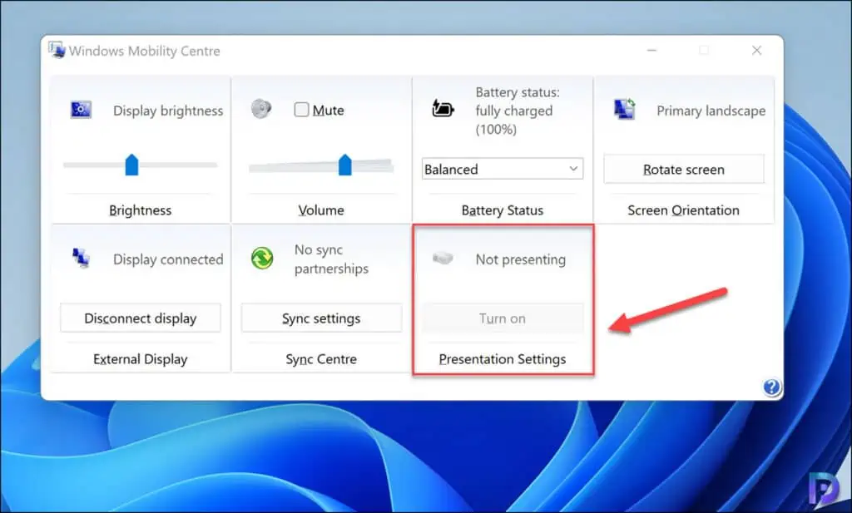852x513 pixels.
Task: Click the Primary landscape text
Action: point(711,111)
